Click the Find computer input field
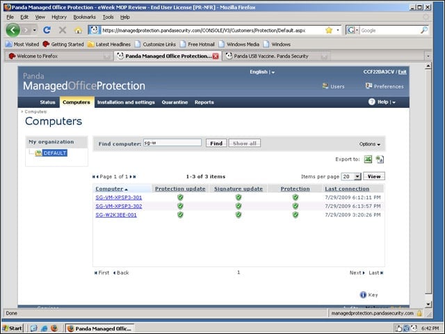Viewport: 445px width, 334px height. pos(172,143)
